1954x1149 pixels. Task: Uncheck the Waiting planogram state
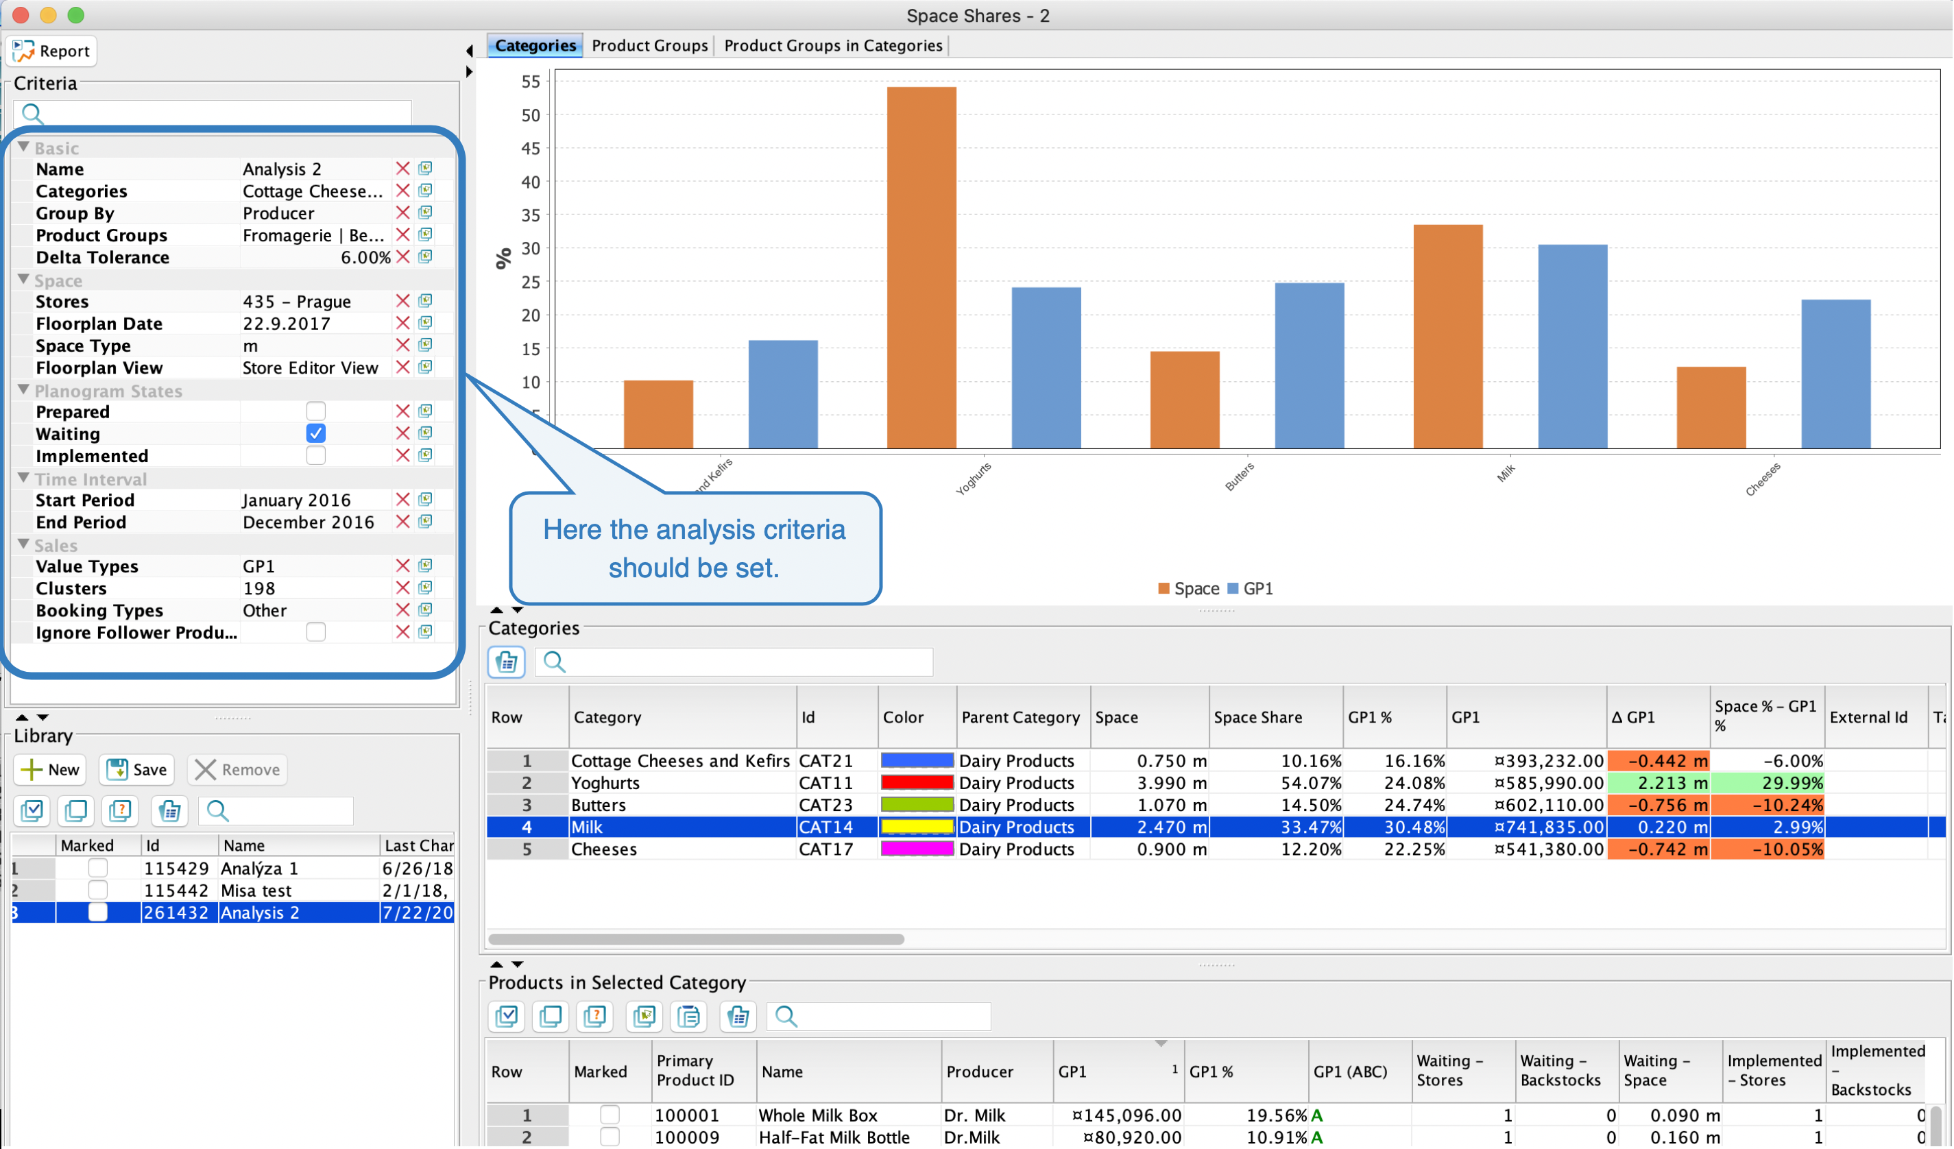coord(315,434)
